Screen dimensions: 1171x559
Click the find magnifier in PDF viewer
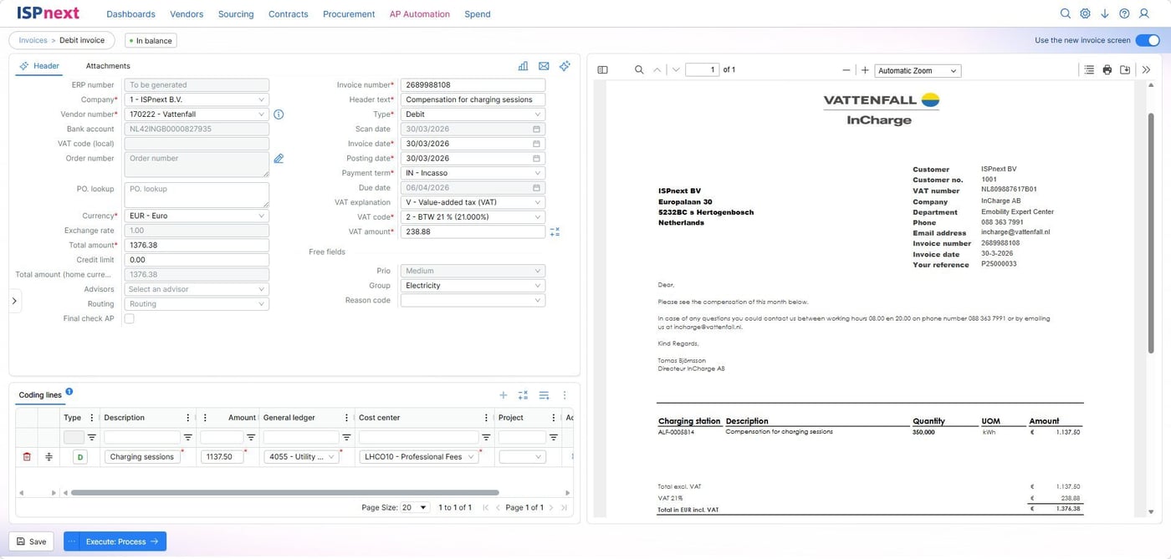pos(639,70)
